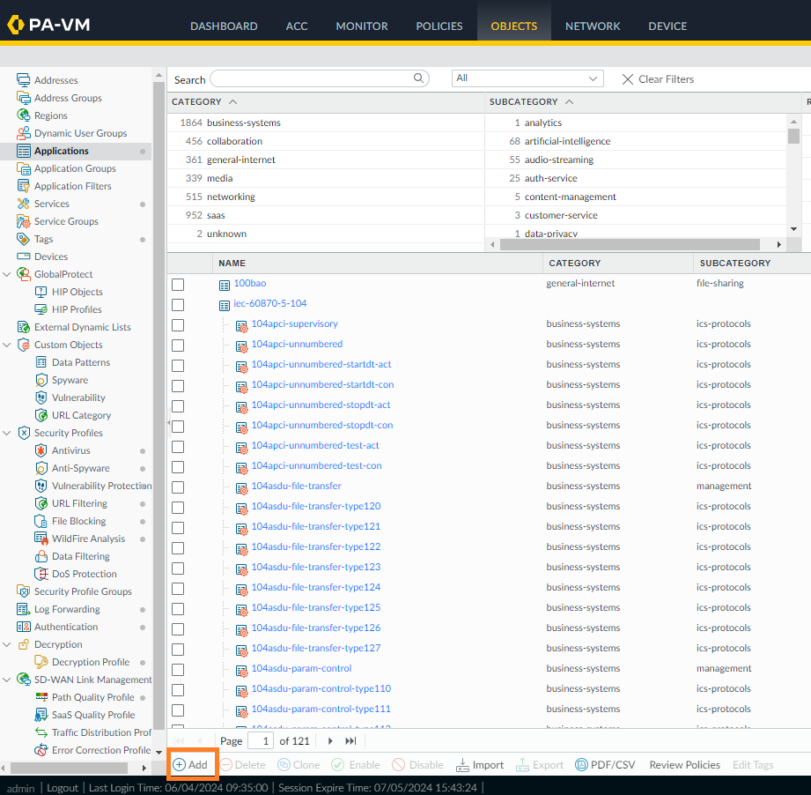The image size is (811, 795).
Task: Select checkbox beside 104apci-supervisory
Action: tap(178, 324)
